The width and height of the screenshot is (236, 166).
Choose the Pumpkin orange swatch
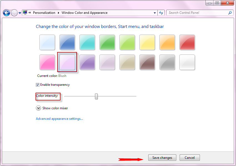(167, 42)
